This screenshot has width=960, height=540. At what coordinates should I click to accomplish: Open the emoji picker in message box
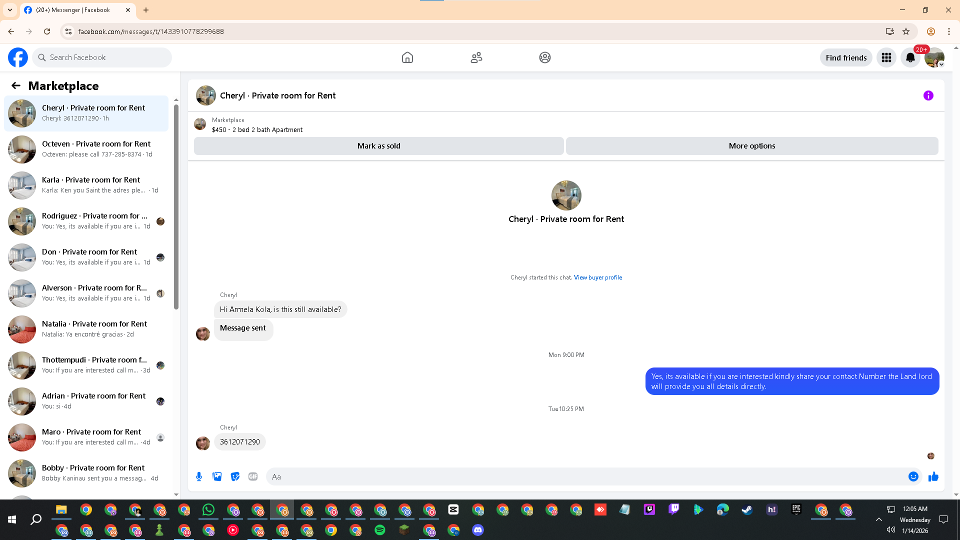point(913,476)
